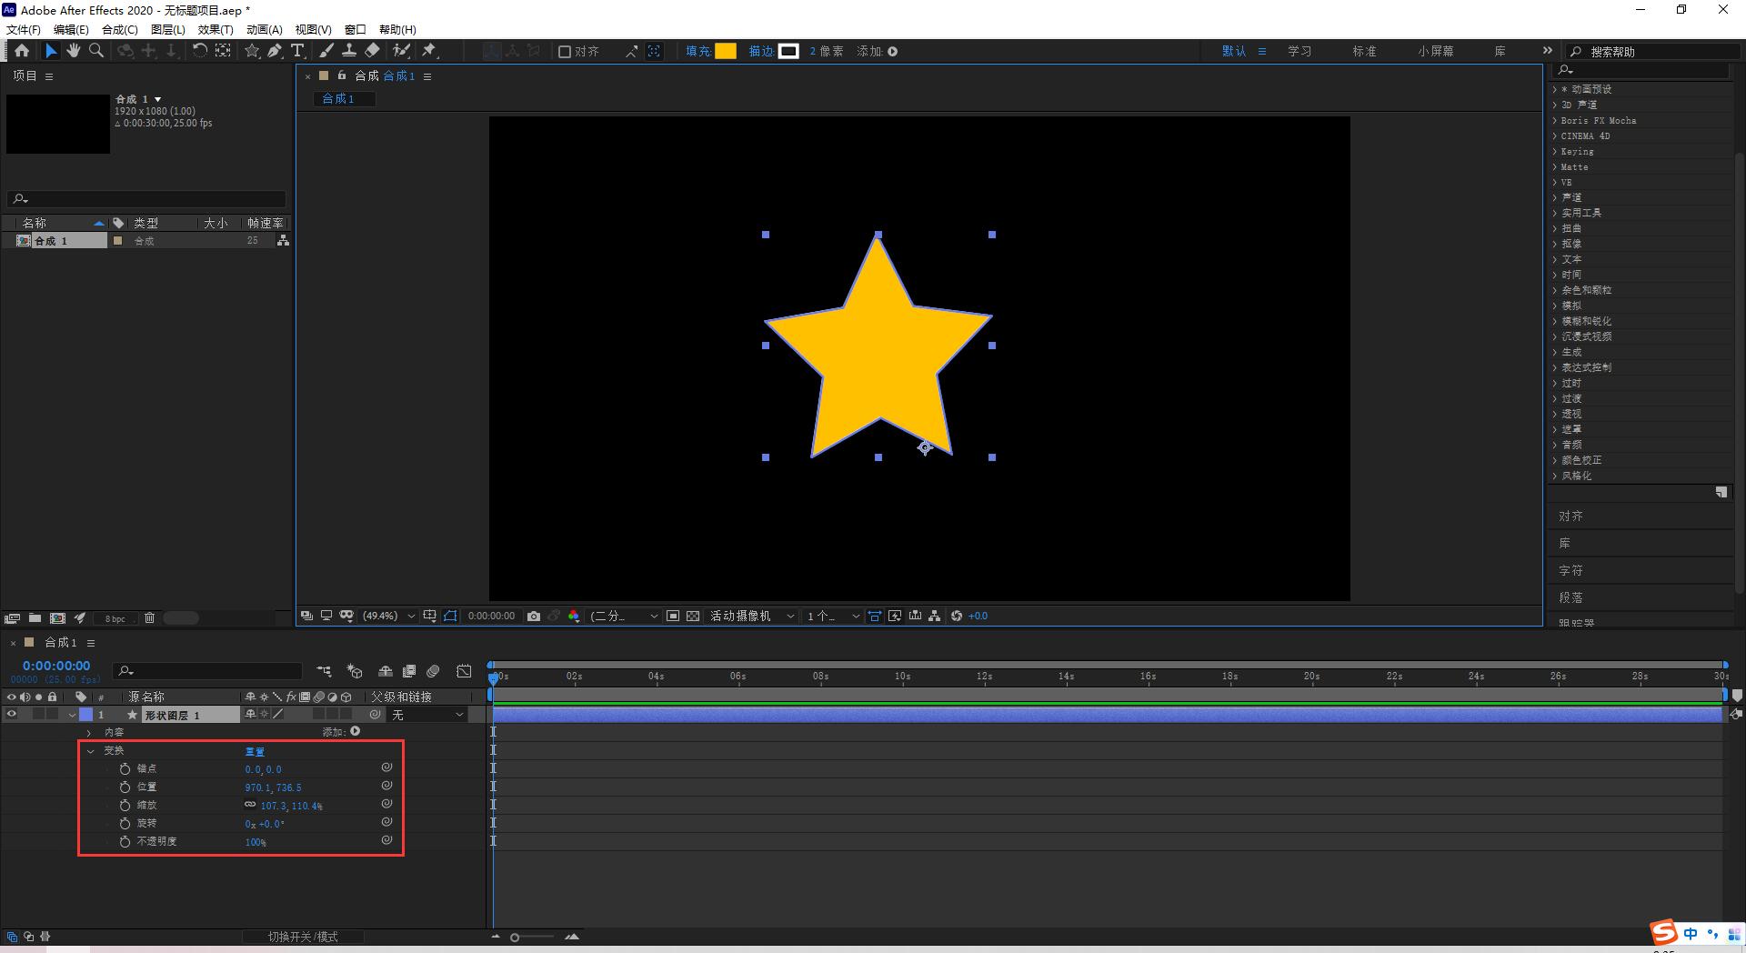Open the 效果(T) menu

(216, 30)
